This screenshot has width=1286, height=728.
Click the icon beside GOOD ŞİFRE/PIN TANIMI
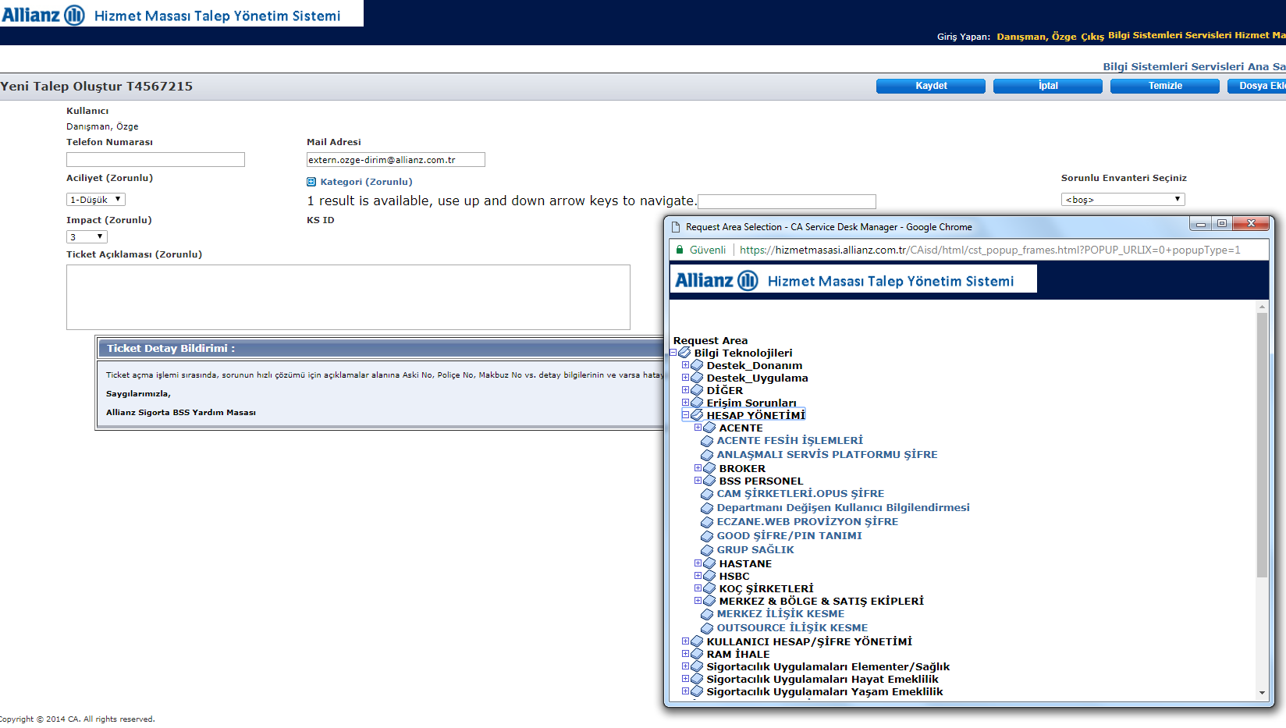[x=708, y=536]
